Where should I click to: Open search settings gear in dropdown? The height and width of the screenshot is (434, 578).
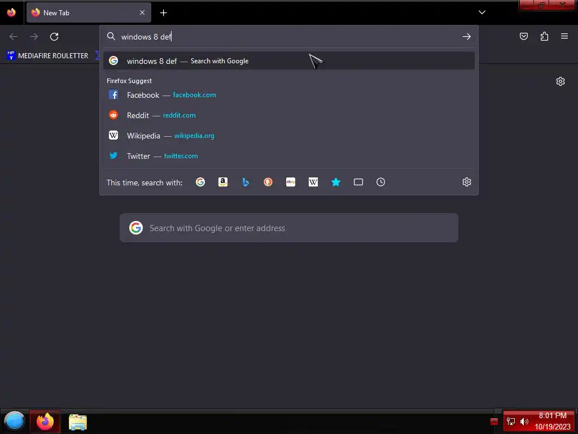(467, 182)
